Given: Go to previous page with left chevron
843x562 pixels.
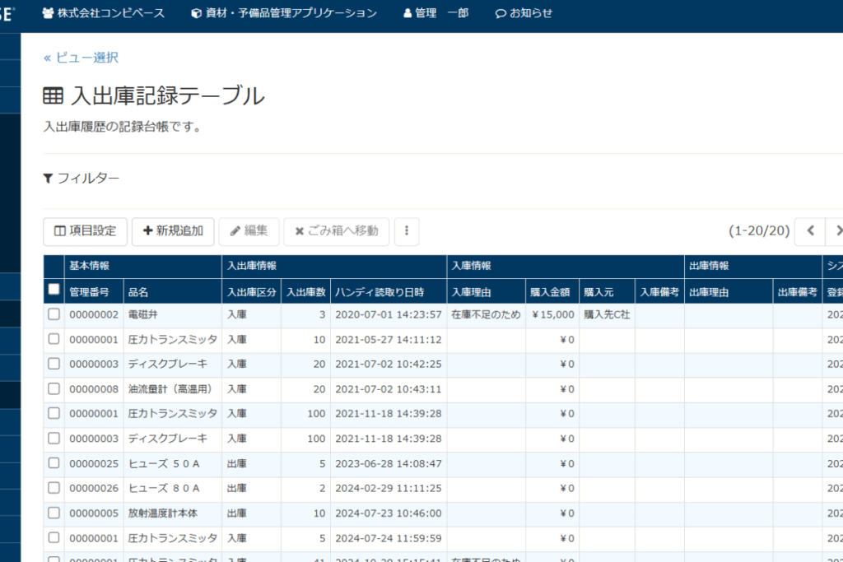Looking at the screenshot, I should (x=810, y=231).
